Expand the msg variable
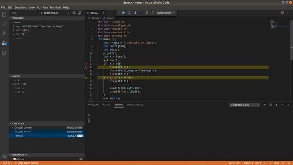 [x=14, y=27]
